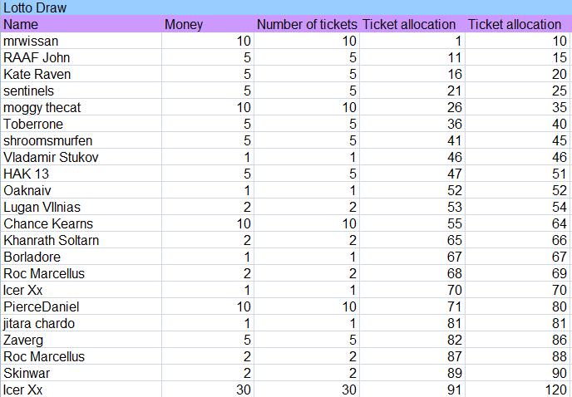The image size is (572, 397).
Task: Click the Number of tickets header
Action: pyautogui.click(x=307, y=25)
